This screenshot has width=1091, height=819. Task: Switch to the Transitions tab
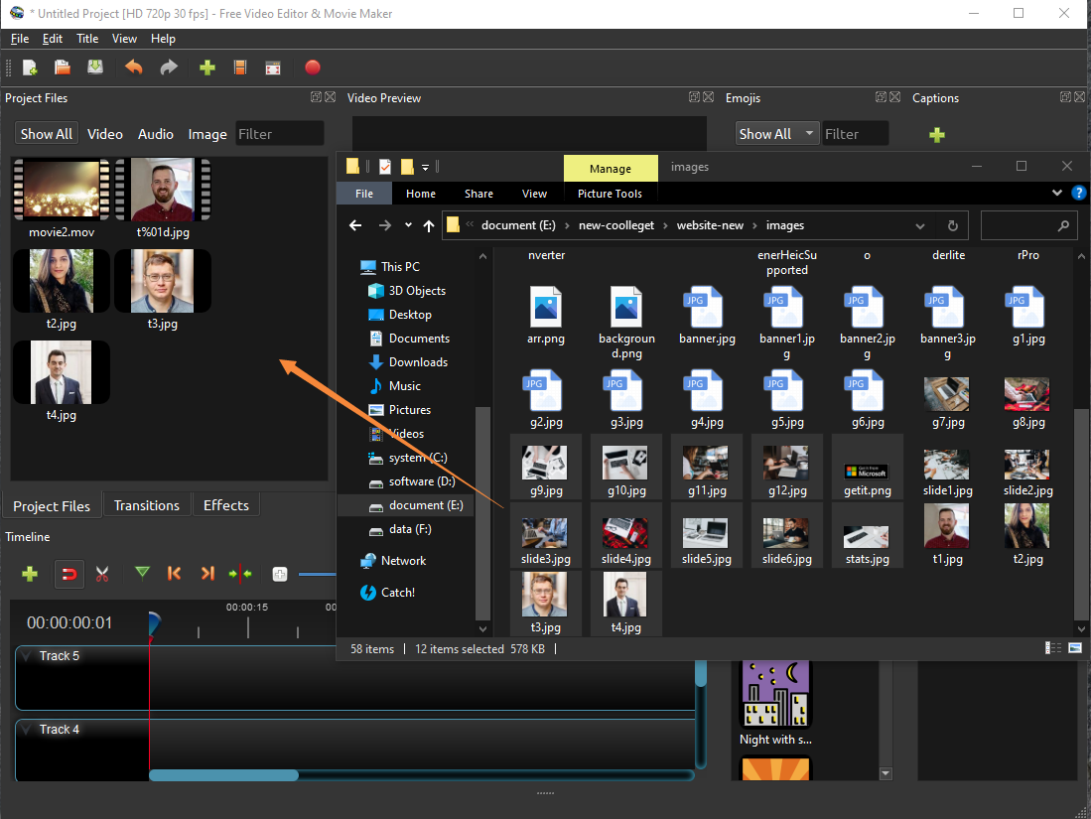point(147,505)
